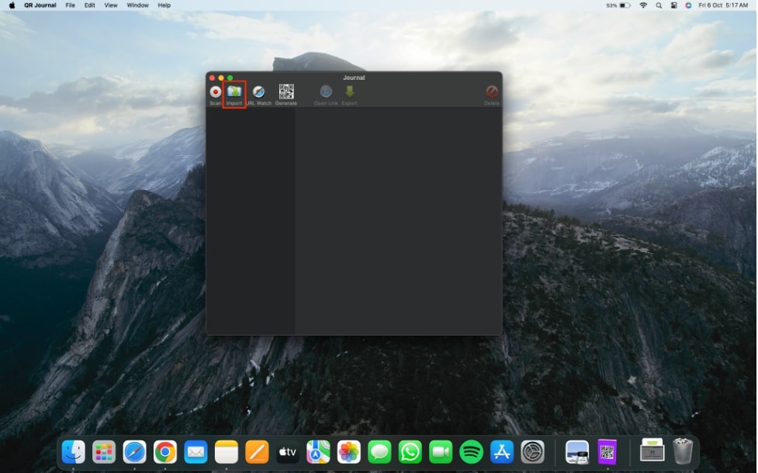Launch Spotify from the Dock
This screenshot has height=473, width=758.
pos(471,451)
